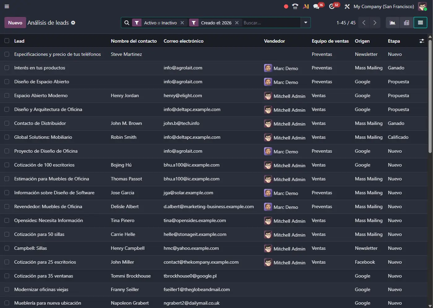
Task: Open the activities clock icon
Action: coord(332,6)
